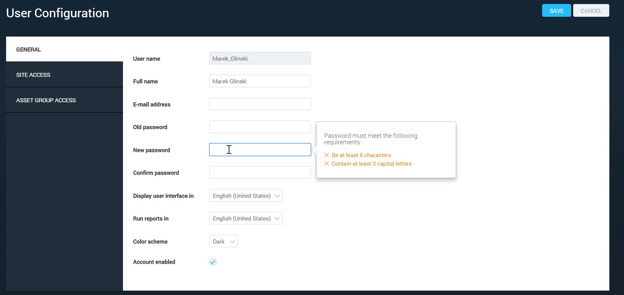Focus the Confirm password text box
The image size is (624, 295).
[260, 173]
